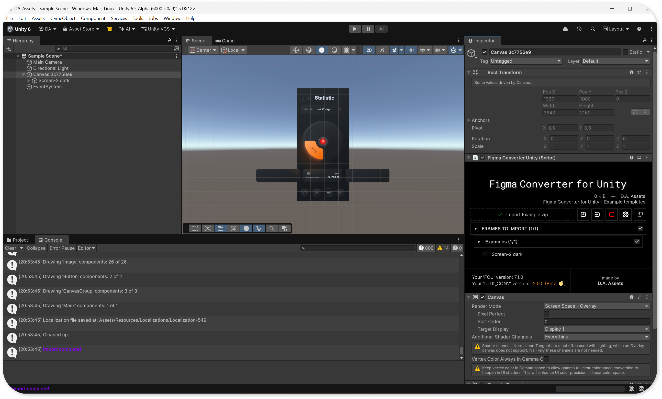Image resolution: width=662 pixels, height=399 pixels.
Task: Expand the Anchors section
Action: 469,120
